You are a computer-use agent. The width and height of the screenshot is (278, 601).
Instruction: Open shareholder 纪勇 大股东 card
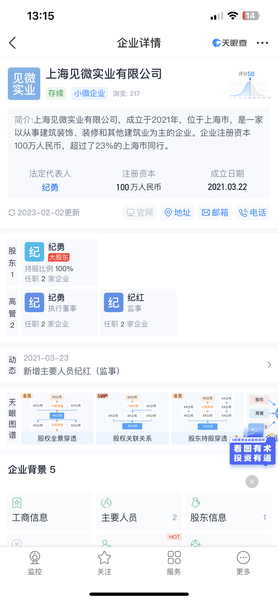[x=59, y=262]
